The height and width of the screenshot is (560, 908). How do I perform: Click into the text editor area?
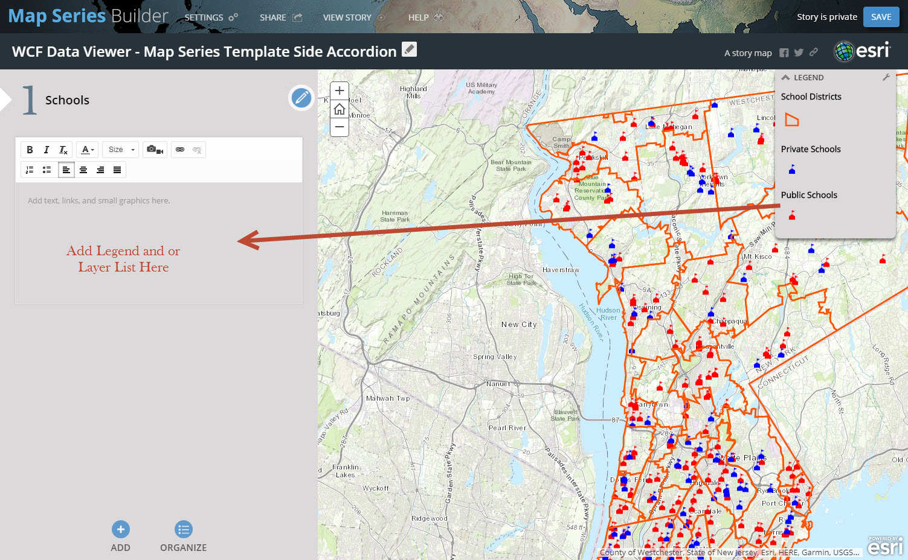pyautogui.click(x=159, y=243)
